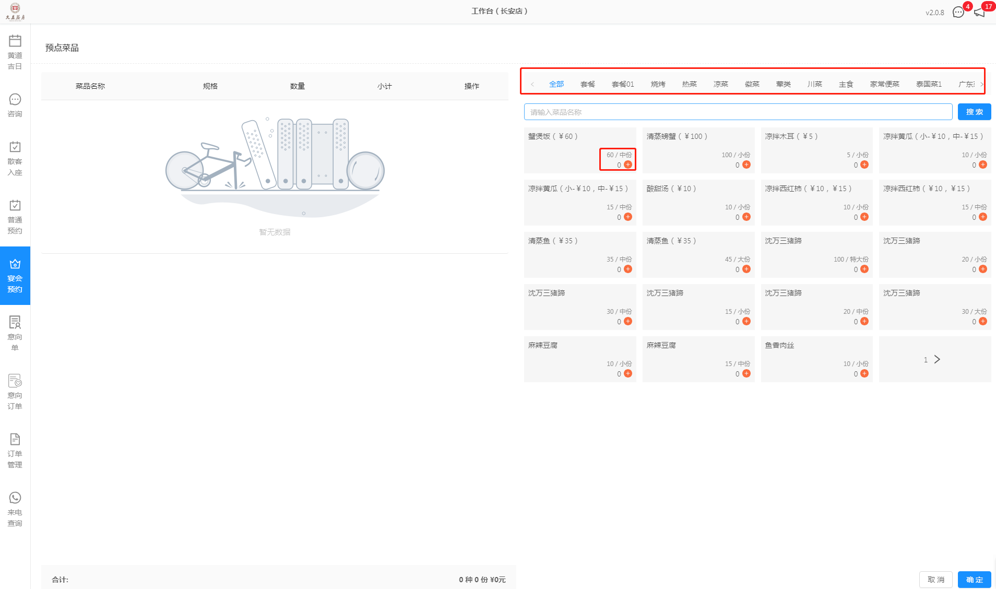Click the 搜索 search button
996x589 pixels.
[x=975, y=112]
